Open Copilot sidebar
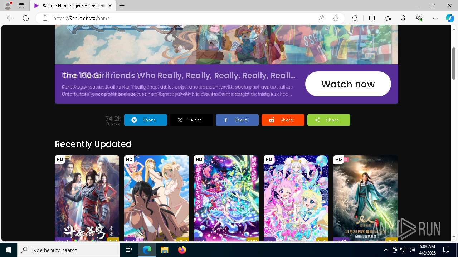 (x=450, y=18)
